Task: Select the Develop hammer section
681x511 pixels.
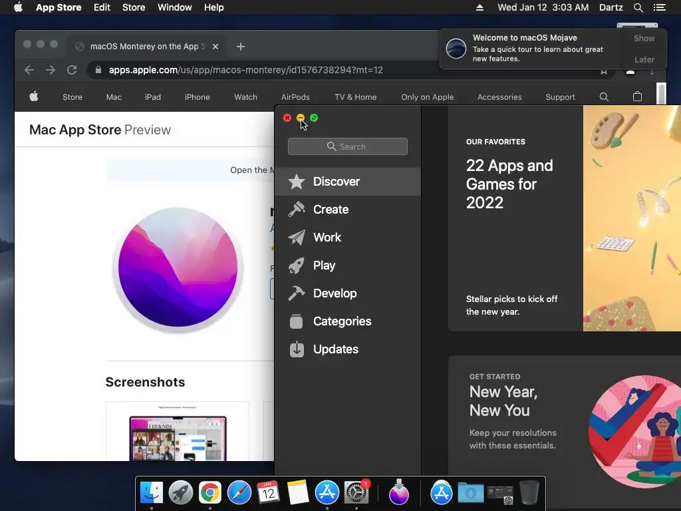Action: pyautogui.click(x=347, y=293)
